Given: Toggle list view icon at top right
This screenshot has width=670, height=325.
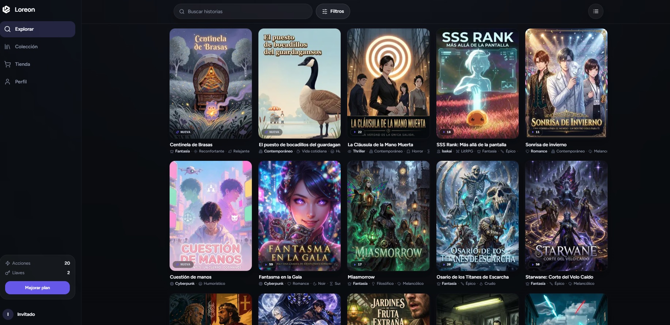Looking at the screenshot, I should tap(595, 11).
